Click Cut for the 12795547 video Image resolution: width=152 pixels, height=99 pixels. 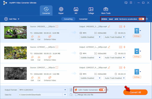[x=39, y=58]
